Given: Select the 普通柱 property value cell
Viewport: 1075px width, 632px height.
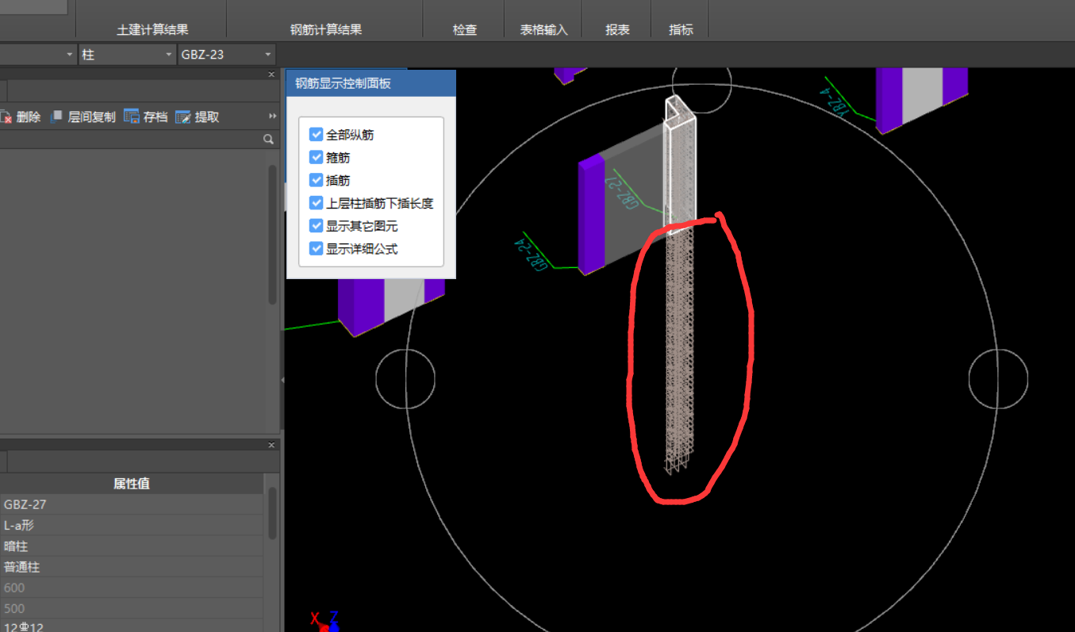Looking at the screenshot, I should click(x=132, y=567).
